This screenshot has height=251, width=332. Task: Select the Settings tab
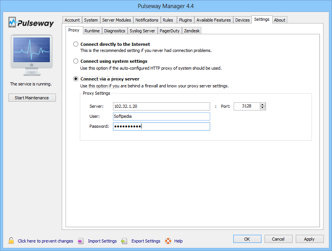[x=262, y=19]
